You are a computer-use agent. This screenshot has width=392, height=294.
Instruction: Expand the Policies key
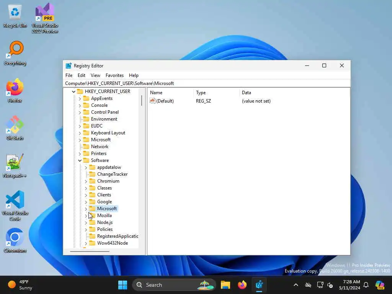(86, 230)
